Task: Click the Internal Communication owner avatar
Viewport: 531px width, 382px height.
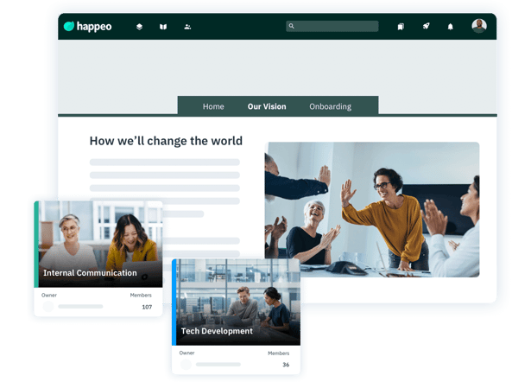Action: (x=48, y=306)
